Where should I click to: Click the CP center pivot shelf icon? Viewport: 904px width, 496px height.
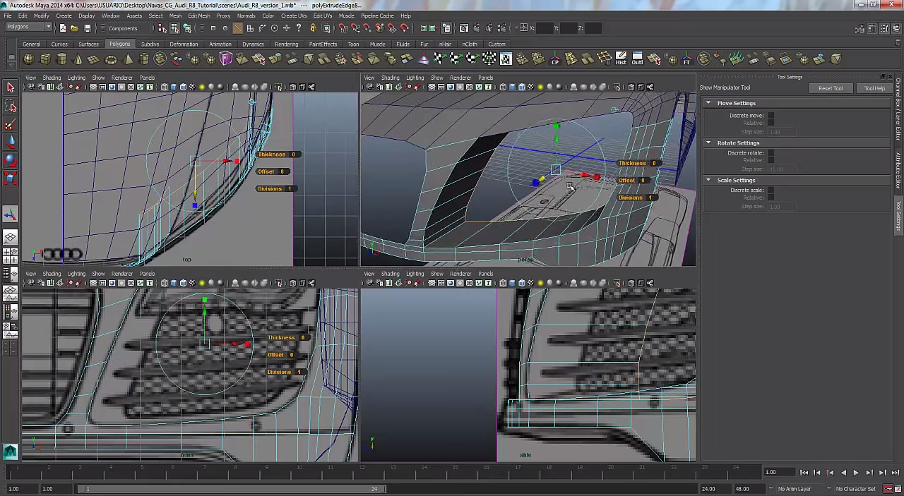(555, 59)
